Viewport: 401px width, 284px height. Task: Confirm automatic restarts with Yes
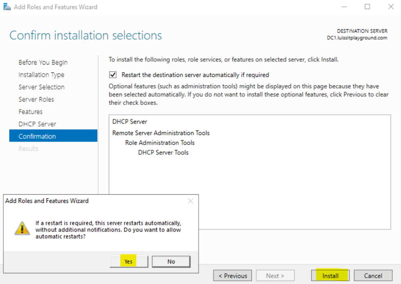point(129,261)
